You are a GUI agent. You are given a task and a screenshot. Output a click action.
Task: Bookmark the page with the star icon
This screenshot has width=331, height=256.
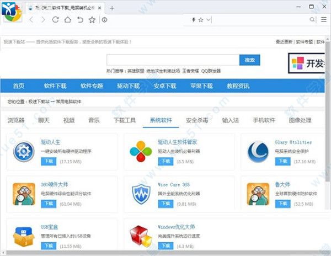click(x=92, y=20)
